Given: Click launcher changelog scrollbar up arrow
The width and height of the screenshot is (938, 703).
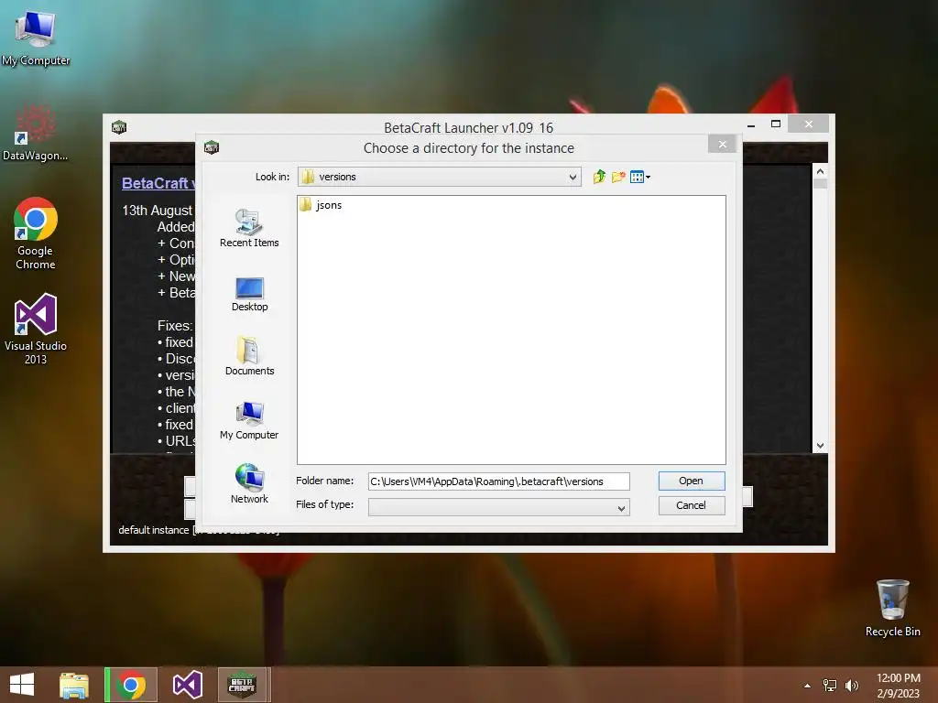Looking at the screenshot, I should (x=820, y=171).
